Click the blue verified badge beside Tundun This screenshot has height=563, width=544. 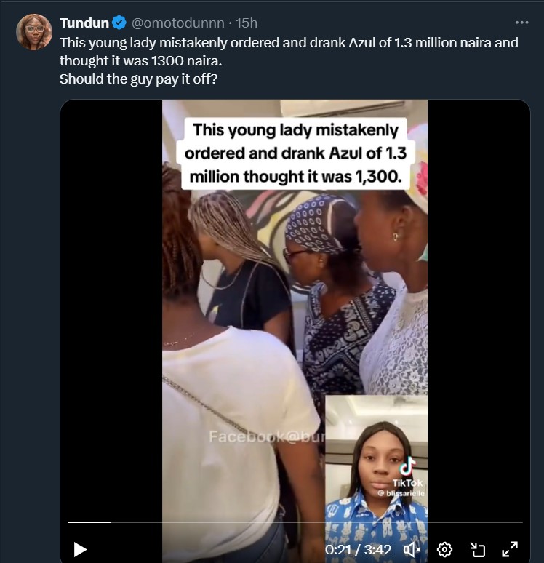pos(119,23)
